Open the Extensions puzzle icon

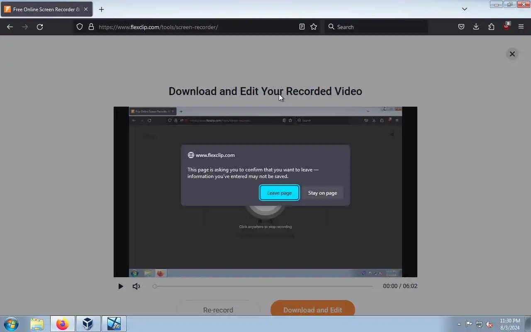pyautogui.click(x=491, y=27)
